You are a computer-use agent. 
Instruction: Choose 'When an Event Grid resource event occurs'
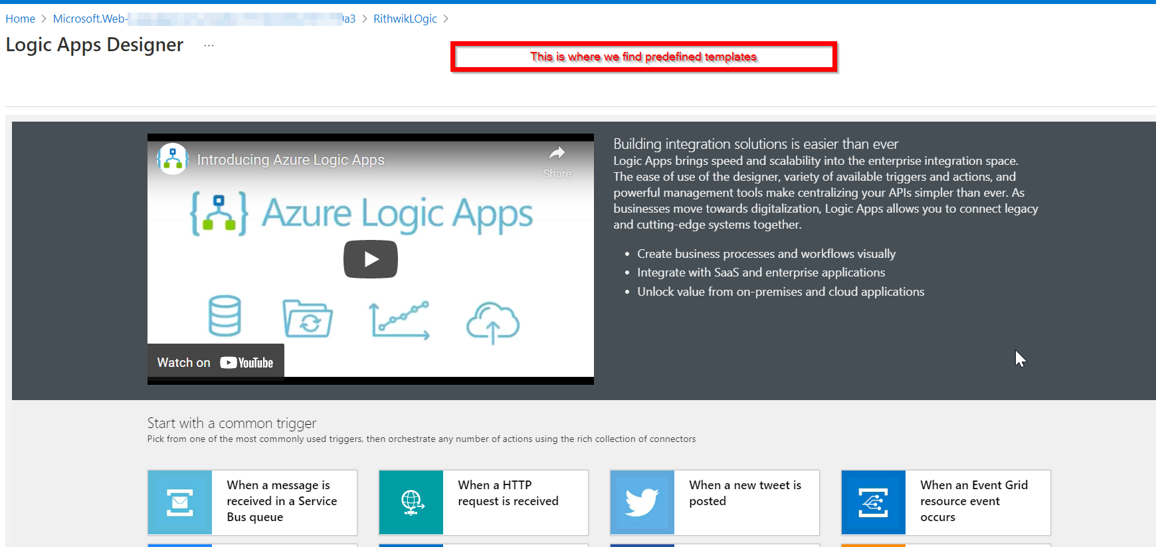[x=946, y=502]
